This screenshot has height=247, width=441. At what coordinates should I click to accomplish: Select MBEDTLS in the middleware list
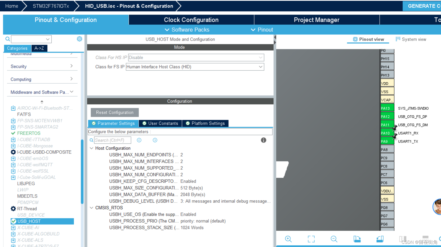[x=27, y=196]
